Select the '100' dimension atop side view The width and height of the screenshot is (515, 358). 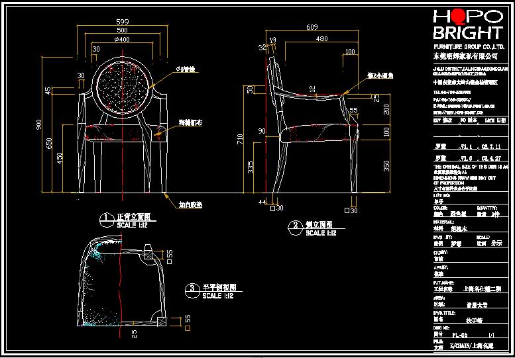pyautogui.click(x=350, y=52)
